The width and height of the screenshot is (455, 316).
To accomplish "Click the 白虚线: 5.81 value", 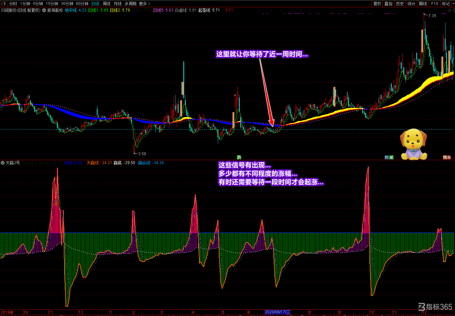I will tap(186, 10).
